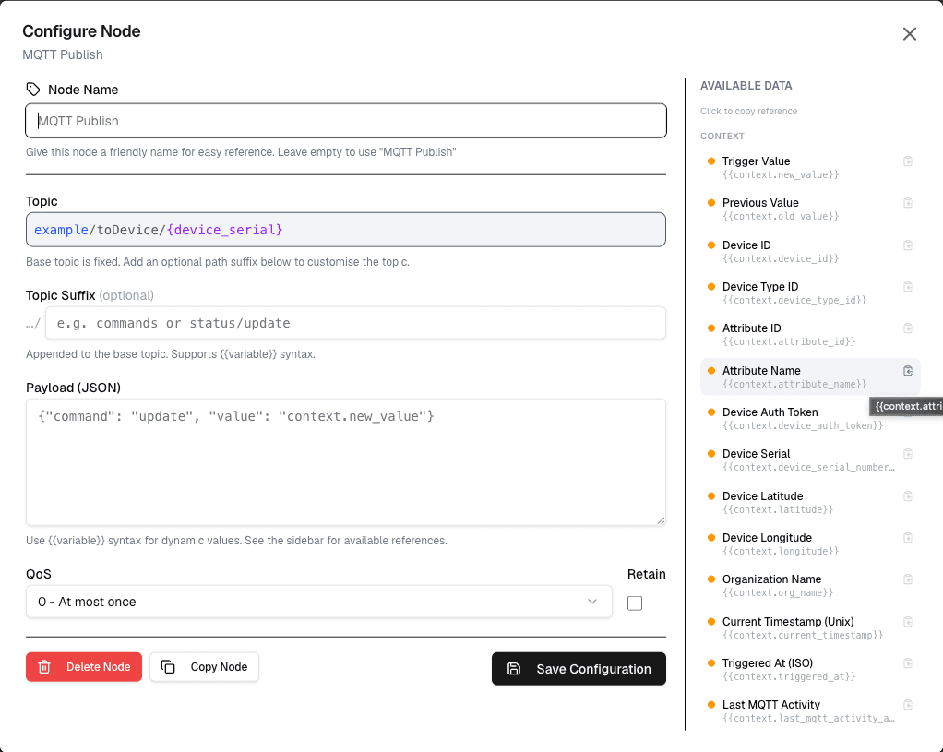Click the fixed Topic field
The height and width of the screenshot is (752, 943).
coord(346,230)
